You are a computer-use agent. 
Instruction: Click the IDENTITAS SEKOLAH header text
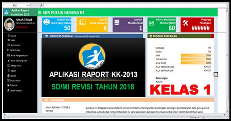(x=61, y=36)
